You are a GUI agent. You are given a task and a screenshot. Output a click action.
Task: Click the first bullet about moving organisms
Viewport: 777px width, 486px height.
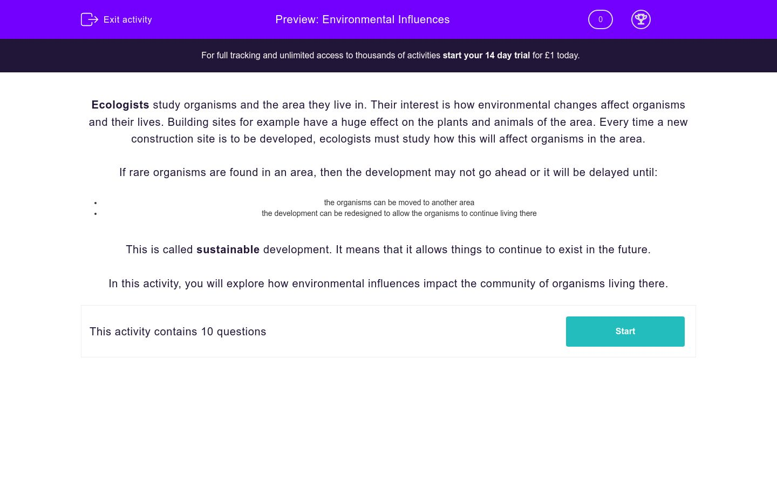point(399,202)
